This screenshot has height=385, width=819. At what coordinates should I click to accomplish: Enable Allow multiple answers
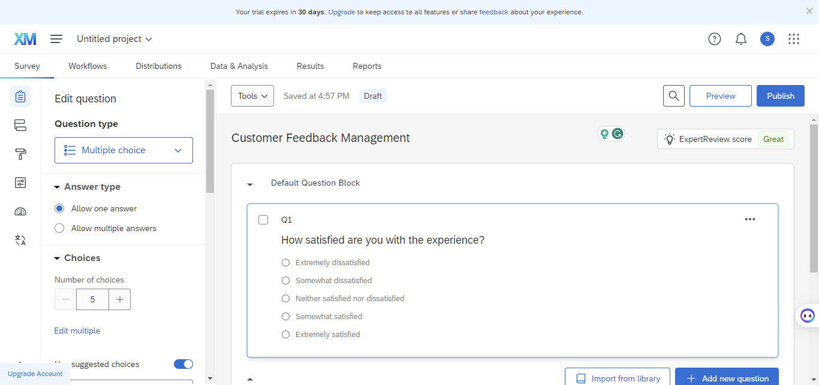59,228
